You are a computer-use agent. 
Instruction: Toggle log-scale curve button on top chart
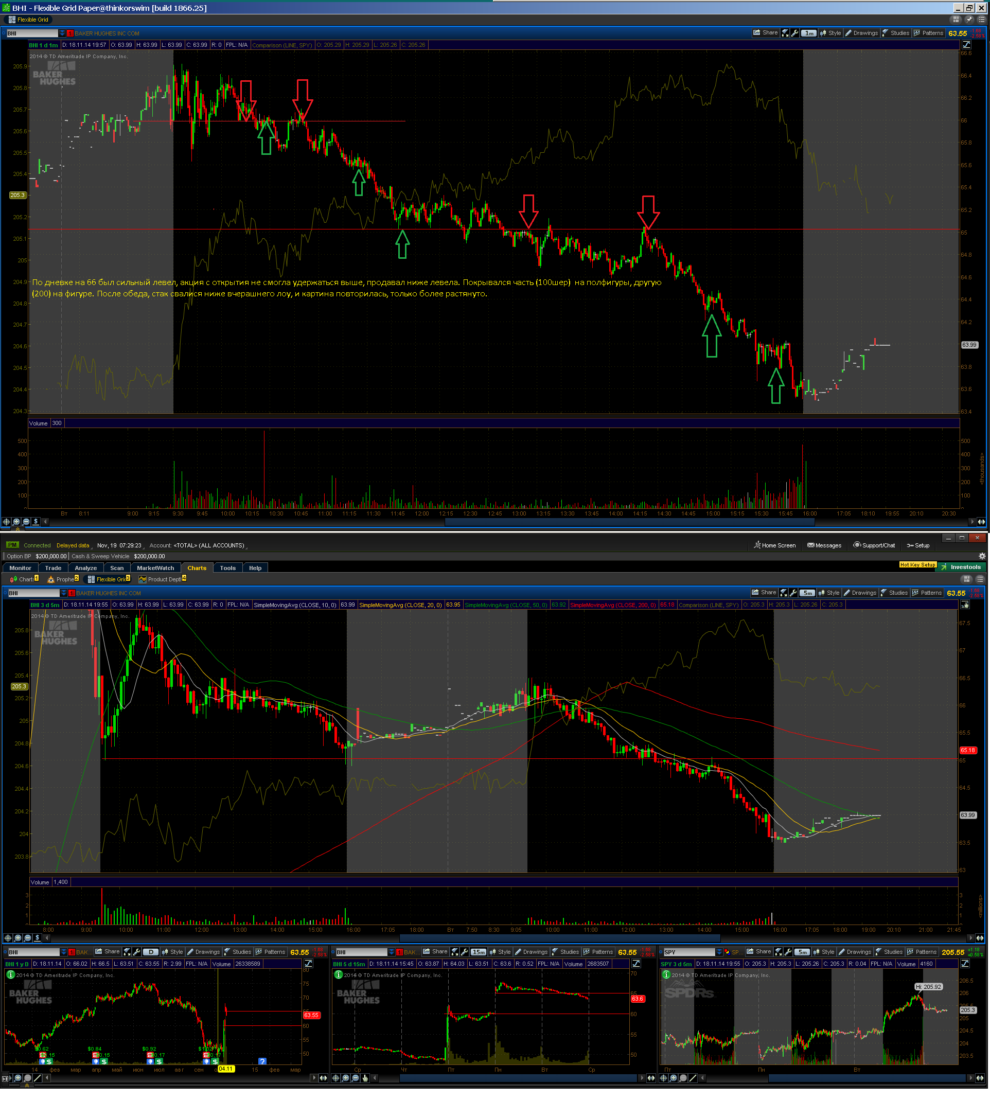click(967, 45)
